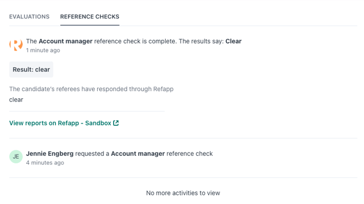Click the external link arrow icon
364x204 pixels.
[x=116, y=123]
